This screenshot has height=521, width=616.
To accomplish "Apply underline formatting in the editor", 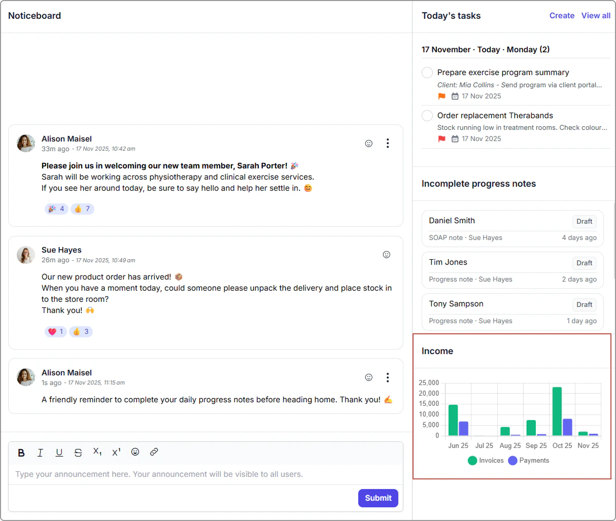I will [x=59, y=453].
